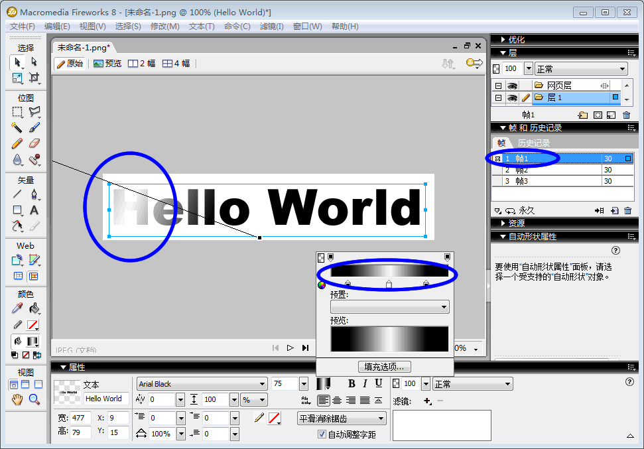Click the 填充选项... button
Viewport: 644px width, 449px height.
[384, 367]
